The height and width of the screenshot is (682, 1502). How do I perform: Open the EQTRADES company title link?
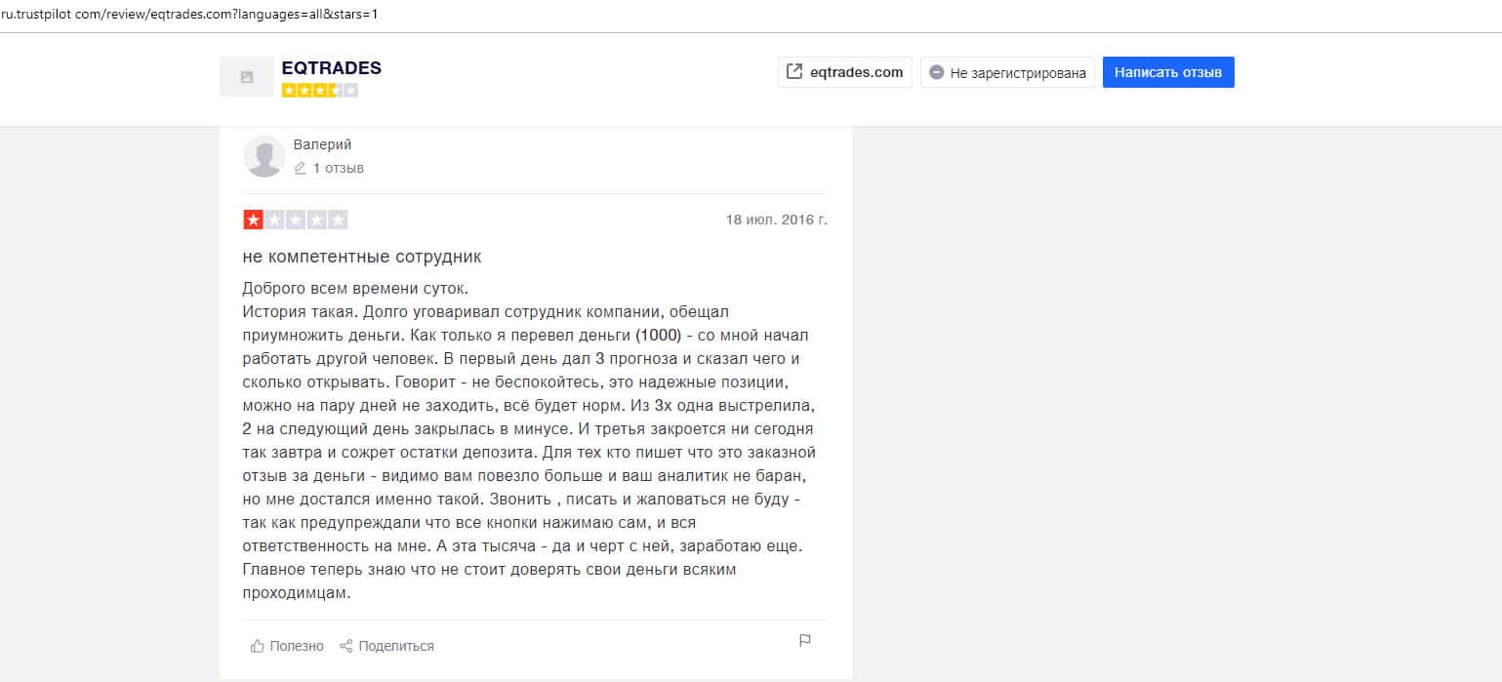click(331, 68)
